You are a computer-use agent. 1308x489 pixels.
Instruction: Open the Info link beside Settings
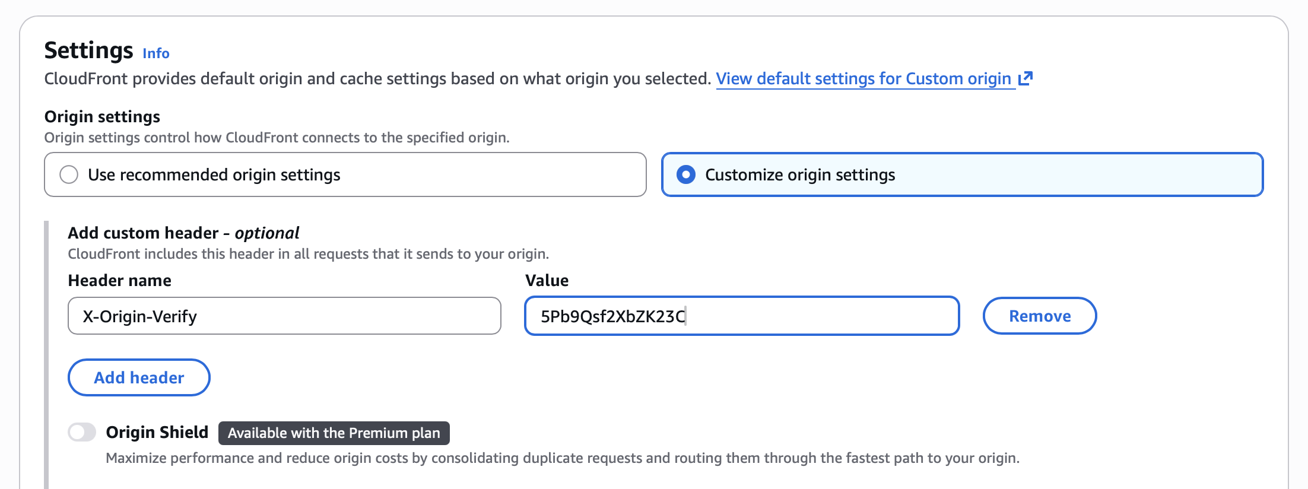point(155,53)
